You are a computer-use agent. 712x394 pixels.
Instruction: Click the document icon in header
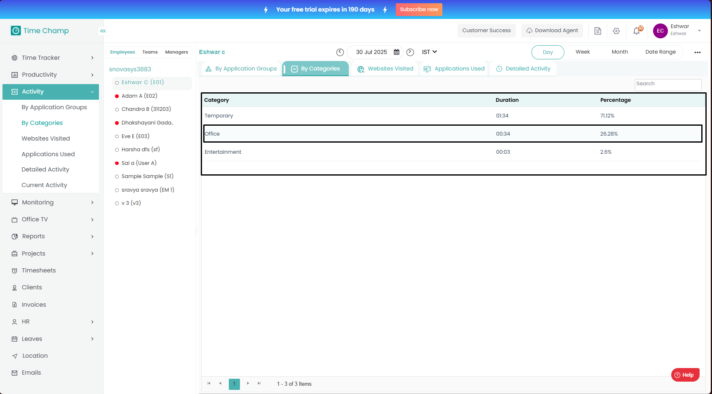click(x=597, y=31)
